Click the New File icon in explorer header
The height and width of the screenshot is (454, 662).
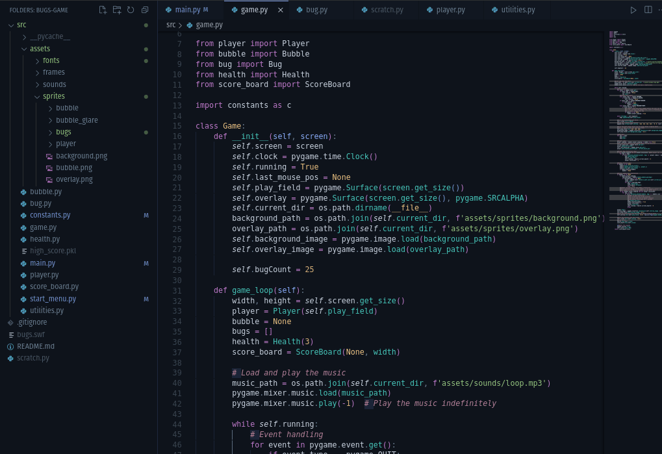pyautogui.click(x=103, y=10)
